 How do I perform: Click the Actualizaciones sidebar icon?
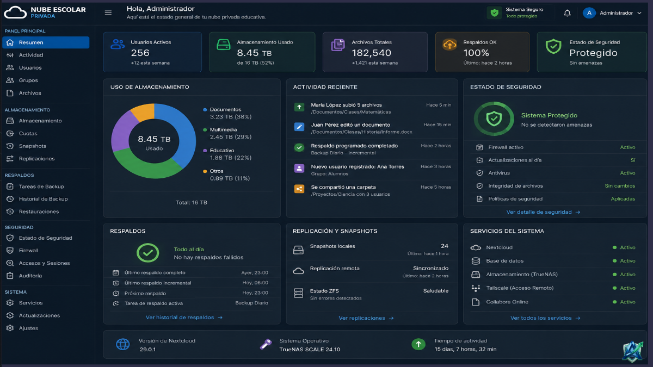click(10, 315)
